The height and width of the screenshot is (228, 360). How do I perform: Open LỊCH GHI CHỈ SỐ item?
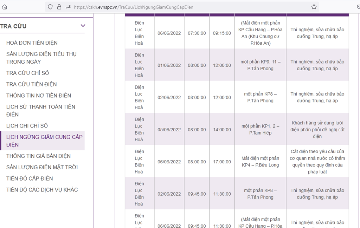click(x=27, y=126)
